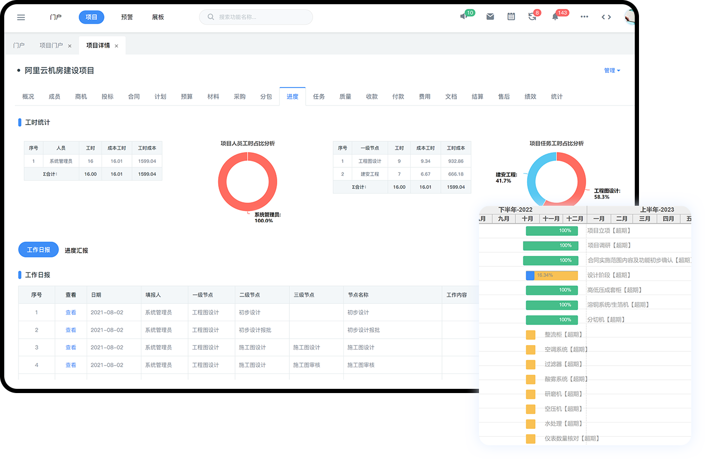Click 查看 link in row 3
Viewport: 705px width, 459px height.
point(71,348)
